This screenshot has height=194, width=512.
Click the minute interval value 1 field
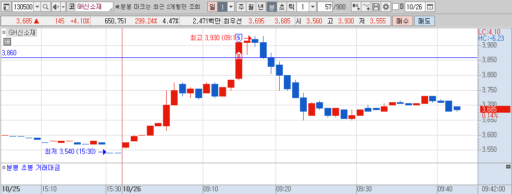[303, 7]
